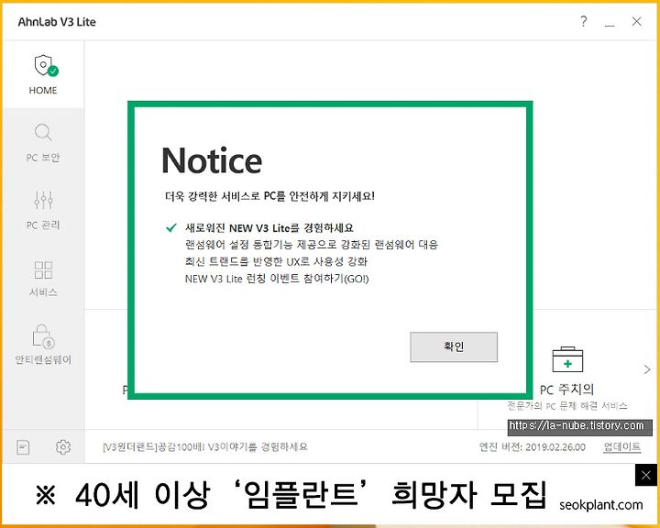660x528 pixels.
Task: Click NEW V3 Lite 런칭 이벤트 참여하기 line
Action: [x=277, y=279]
